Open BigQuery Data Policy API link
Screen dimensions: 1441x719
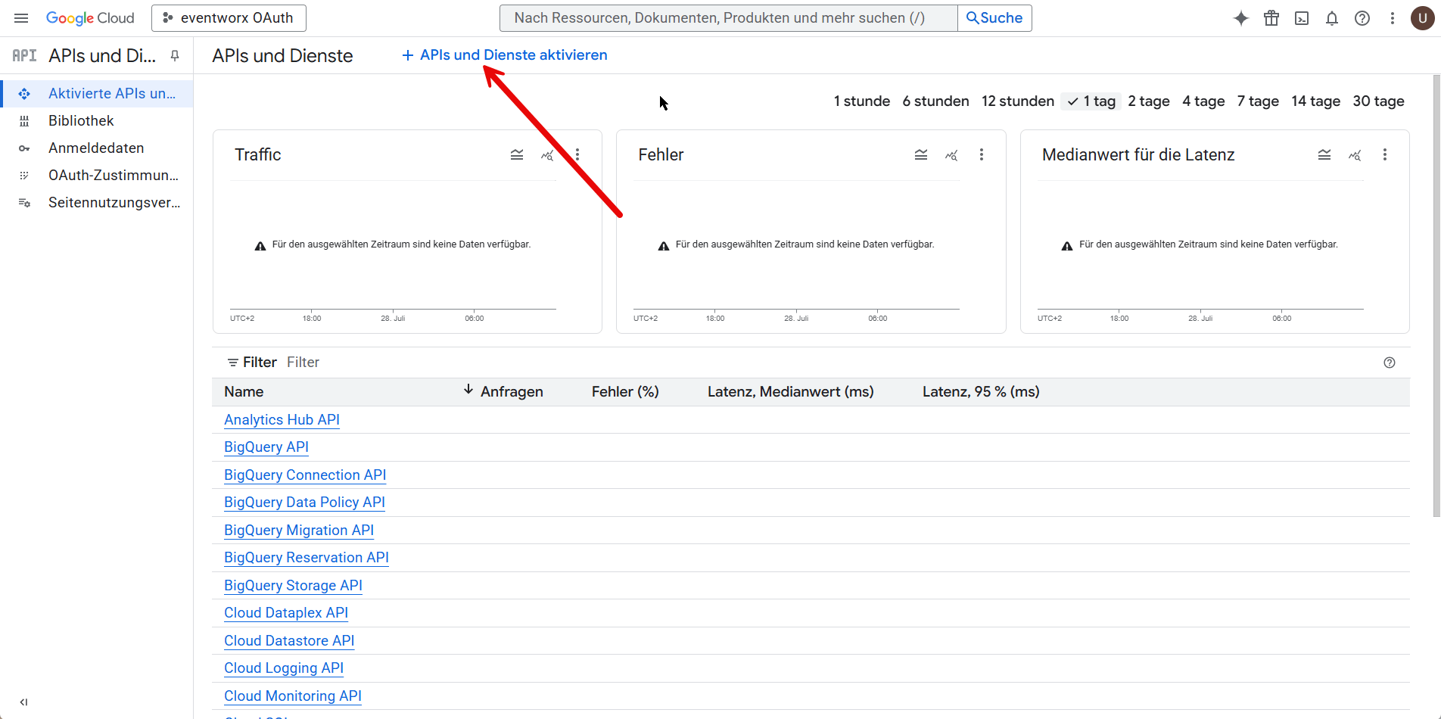304,503
